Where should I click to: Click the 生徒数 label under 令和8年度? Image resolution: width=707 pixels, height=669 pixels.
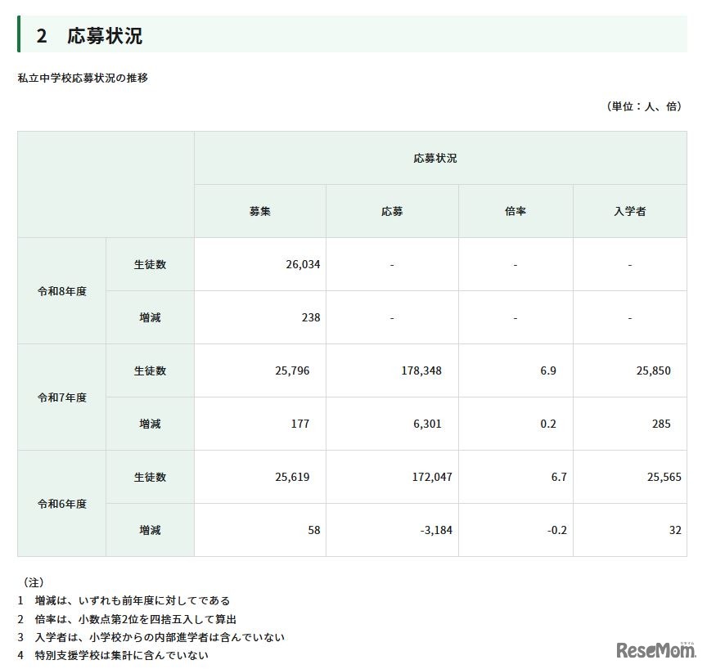tap(149, 264)
